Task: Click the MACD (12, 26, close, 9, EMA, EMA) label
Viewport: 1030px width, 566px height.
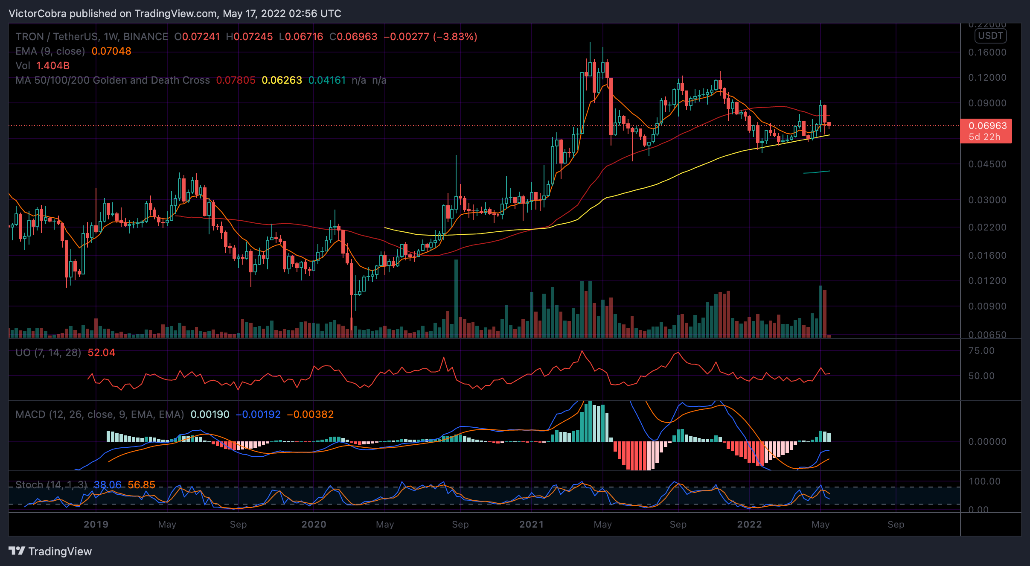Action: [100, 414]
